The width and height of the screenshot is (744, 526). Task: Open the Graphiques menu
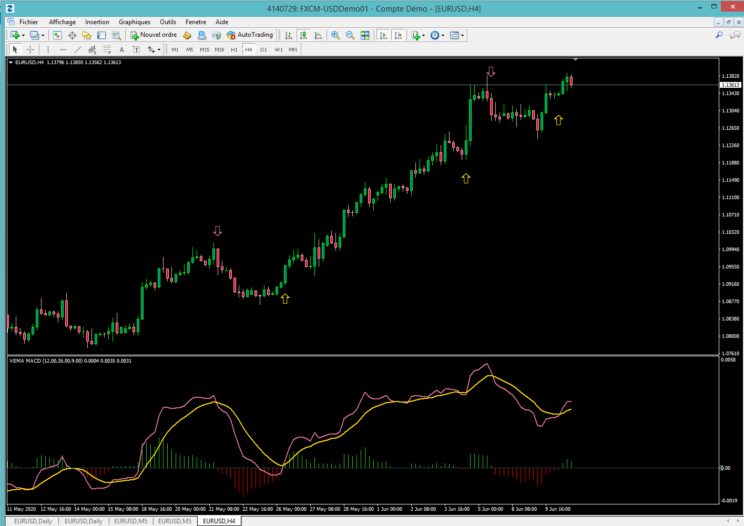[135, 22]
